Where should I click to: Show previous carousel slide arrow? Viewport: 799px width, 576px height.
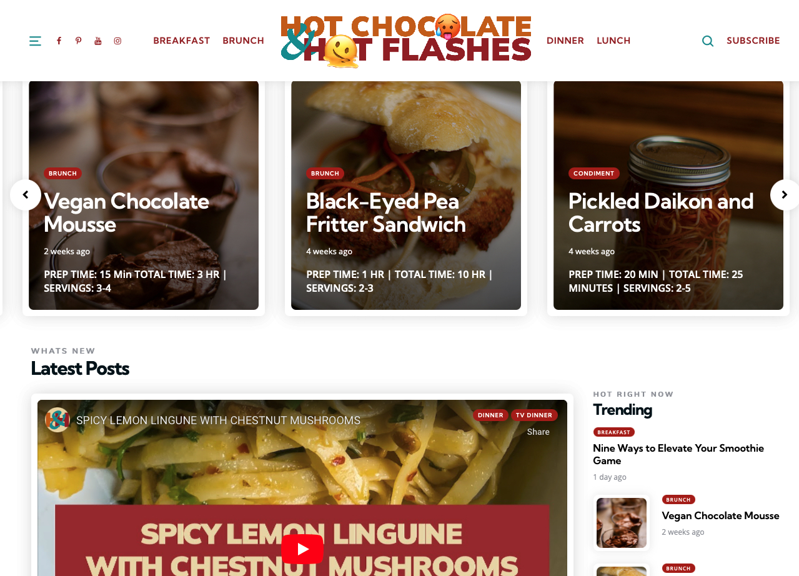point(26,195)
